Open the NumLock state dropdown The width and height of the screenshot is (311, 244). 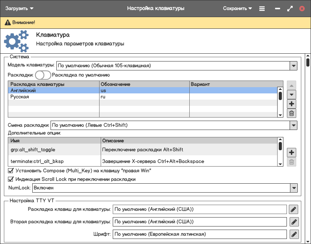click(294, 188)
